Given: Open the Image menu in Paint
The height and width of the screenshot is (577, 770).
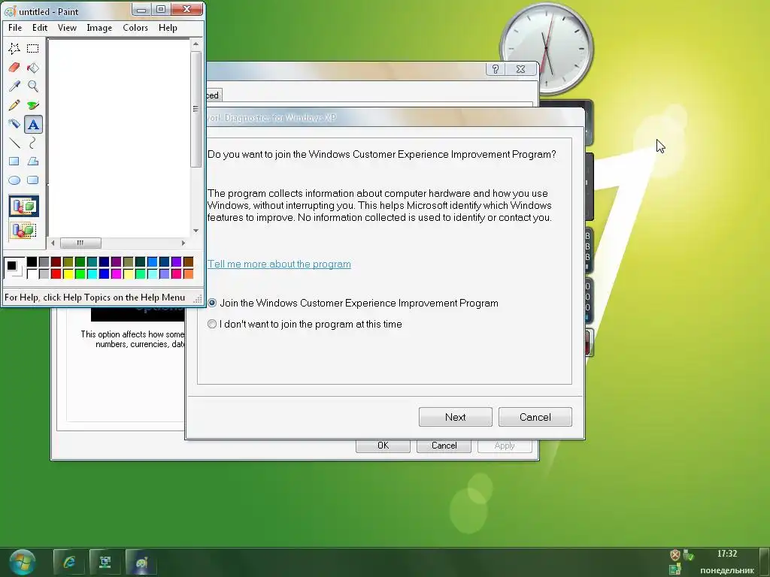Looking at the screenshot, I should point(99,28).
